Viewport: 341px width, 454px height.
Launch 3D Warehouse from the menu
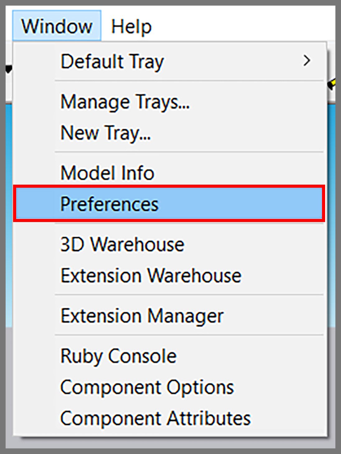coord(169,244)
